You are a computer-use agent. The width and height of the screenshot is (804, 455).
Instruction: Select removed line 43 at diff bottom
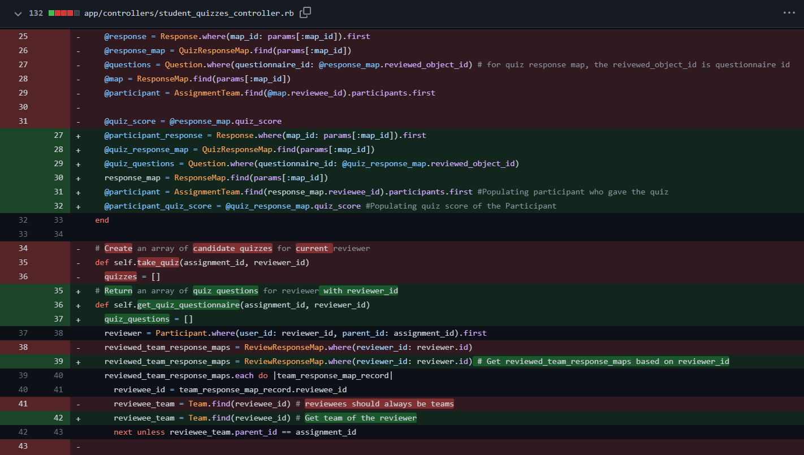tap(23, 446)
